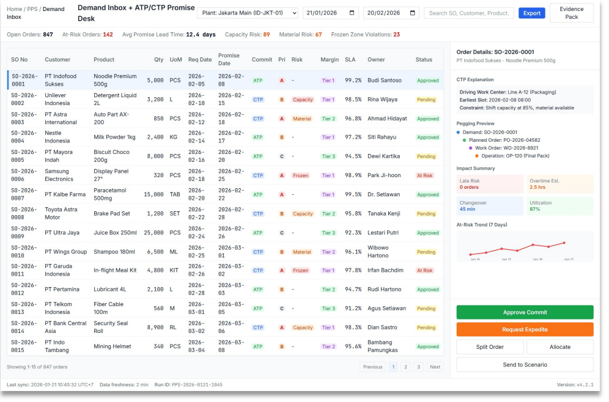Click the CTP commit badge on SO-2026-0002
The width and height of the screenshot is (609, 402).
(x=258, y=100)
